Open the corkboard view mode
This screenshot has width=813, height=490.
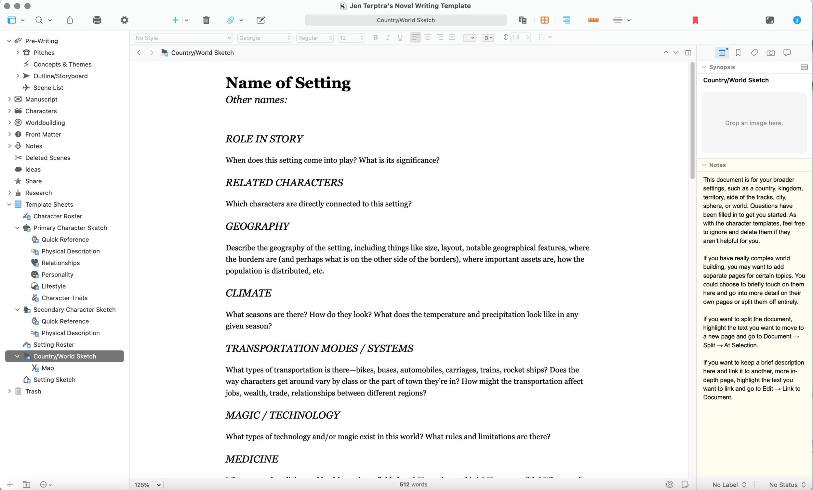(544, 20)
